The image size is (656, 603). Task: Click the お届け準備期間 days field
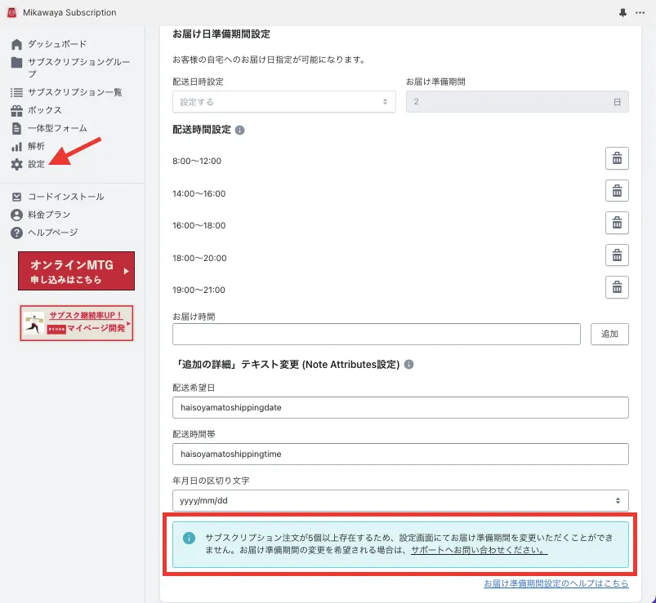517,102
